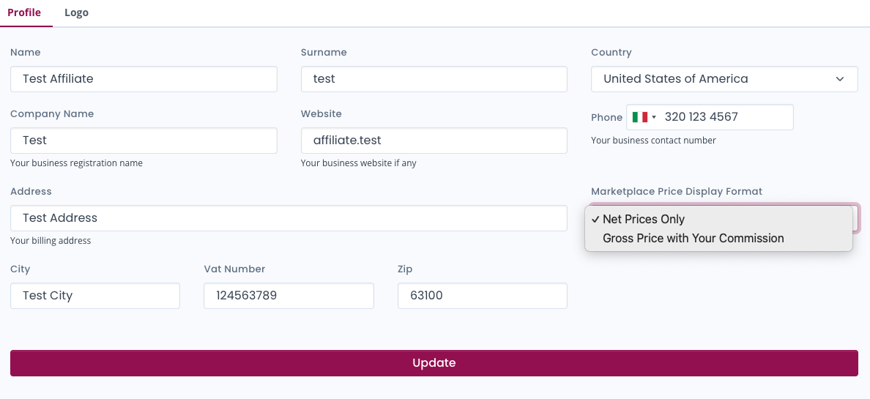Choose the Net Prices Only option
The image size is (870, 399).
644,219
